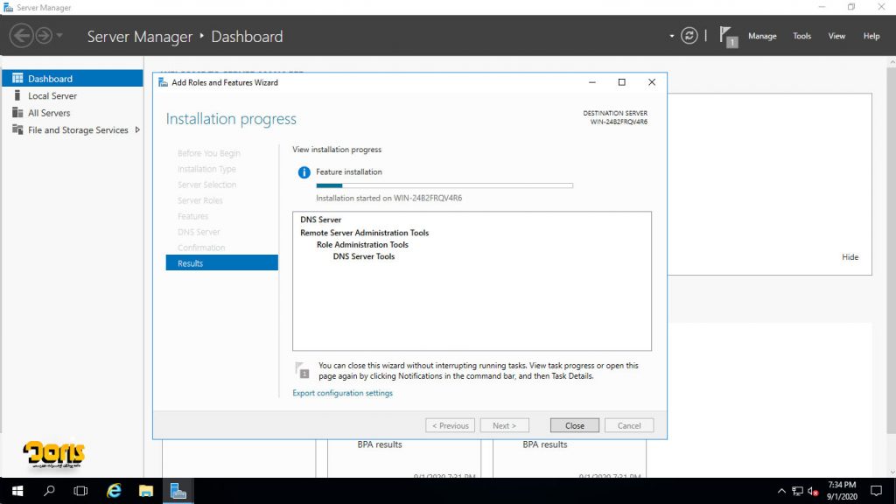The height and width of the screenshot is (504, 896).
Task: Click the Cancel button in the wizard
Action: 628,425
